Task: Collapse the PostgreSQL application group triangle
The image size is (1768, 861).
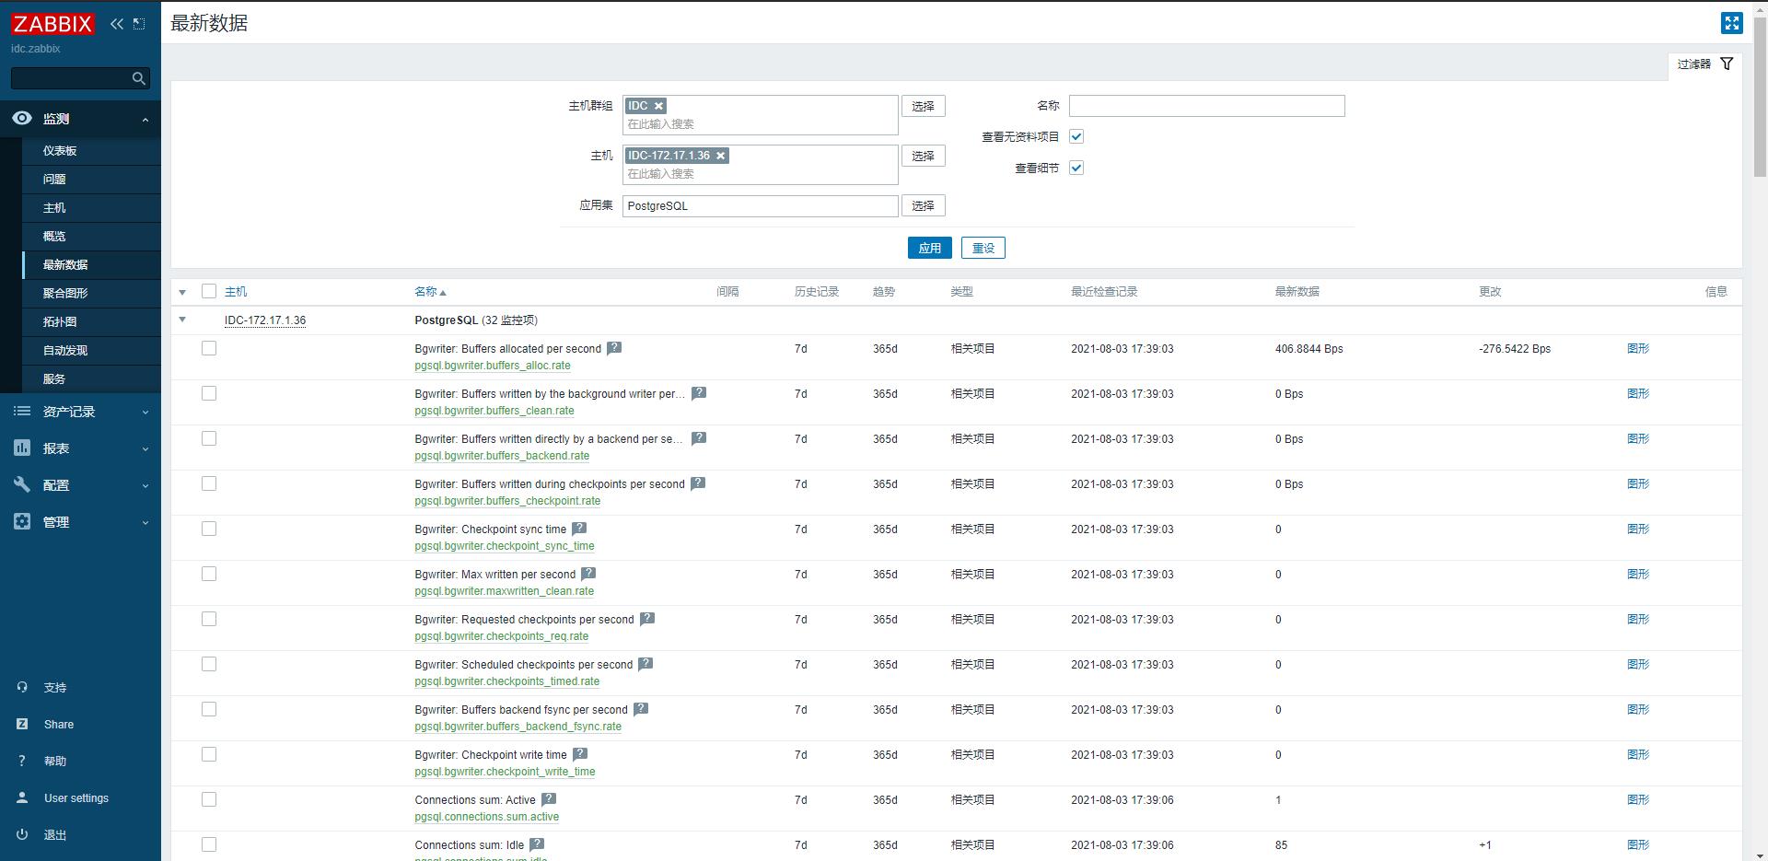Action: click(x=182, y=320)
